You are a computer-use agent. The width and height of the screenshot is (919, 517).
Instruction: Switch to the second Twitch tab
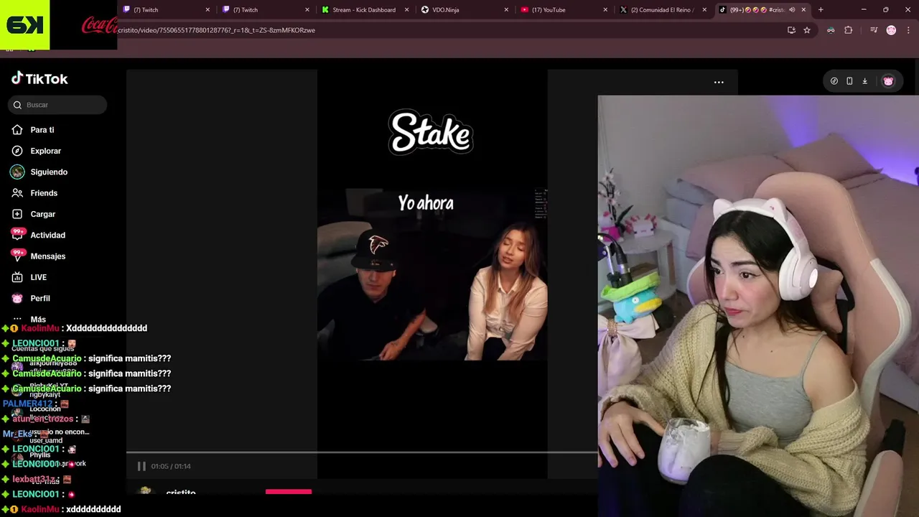tap(266, 10)
